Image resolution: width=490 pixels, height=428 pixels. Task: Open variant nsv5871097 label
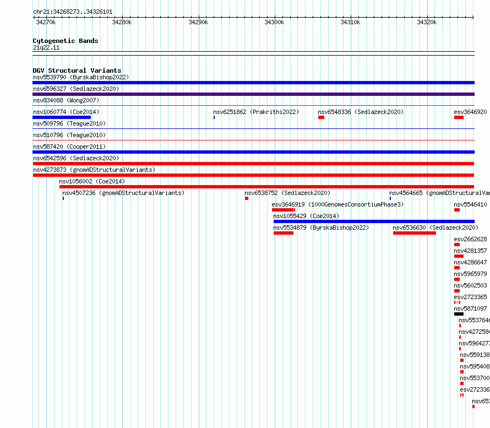click(x=470, y=308)
